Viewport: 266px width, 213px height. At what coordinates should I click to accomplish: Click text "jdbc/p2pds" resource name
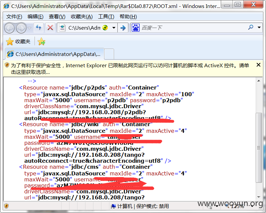(x=88, y=88)
